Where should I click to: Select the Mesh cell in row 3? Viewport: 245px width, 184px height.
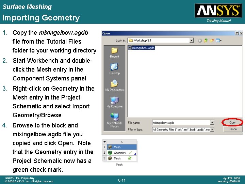tap(122, 158)
